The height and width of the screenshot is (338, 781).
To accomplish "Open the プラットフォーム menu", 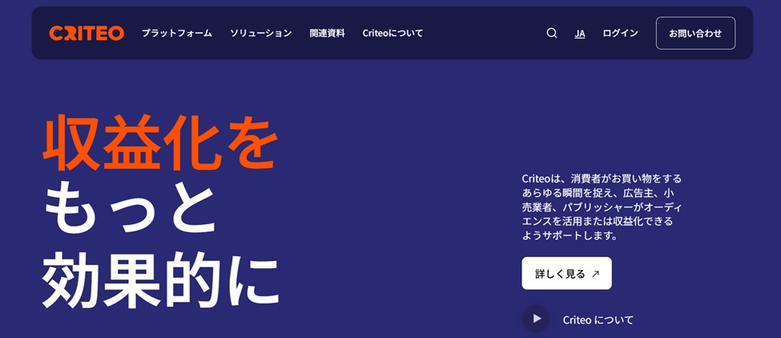I will click(177, 34).
